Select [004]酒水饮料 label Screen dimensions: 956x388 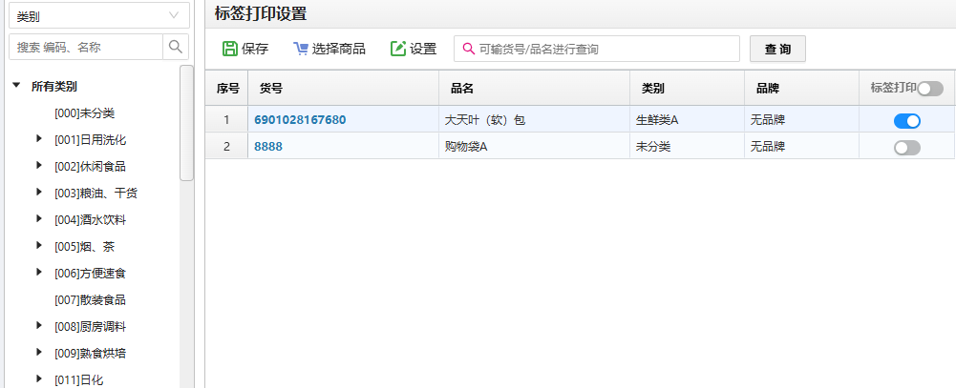point(90,219)
